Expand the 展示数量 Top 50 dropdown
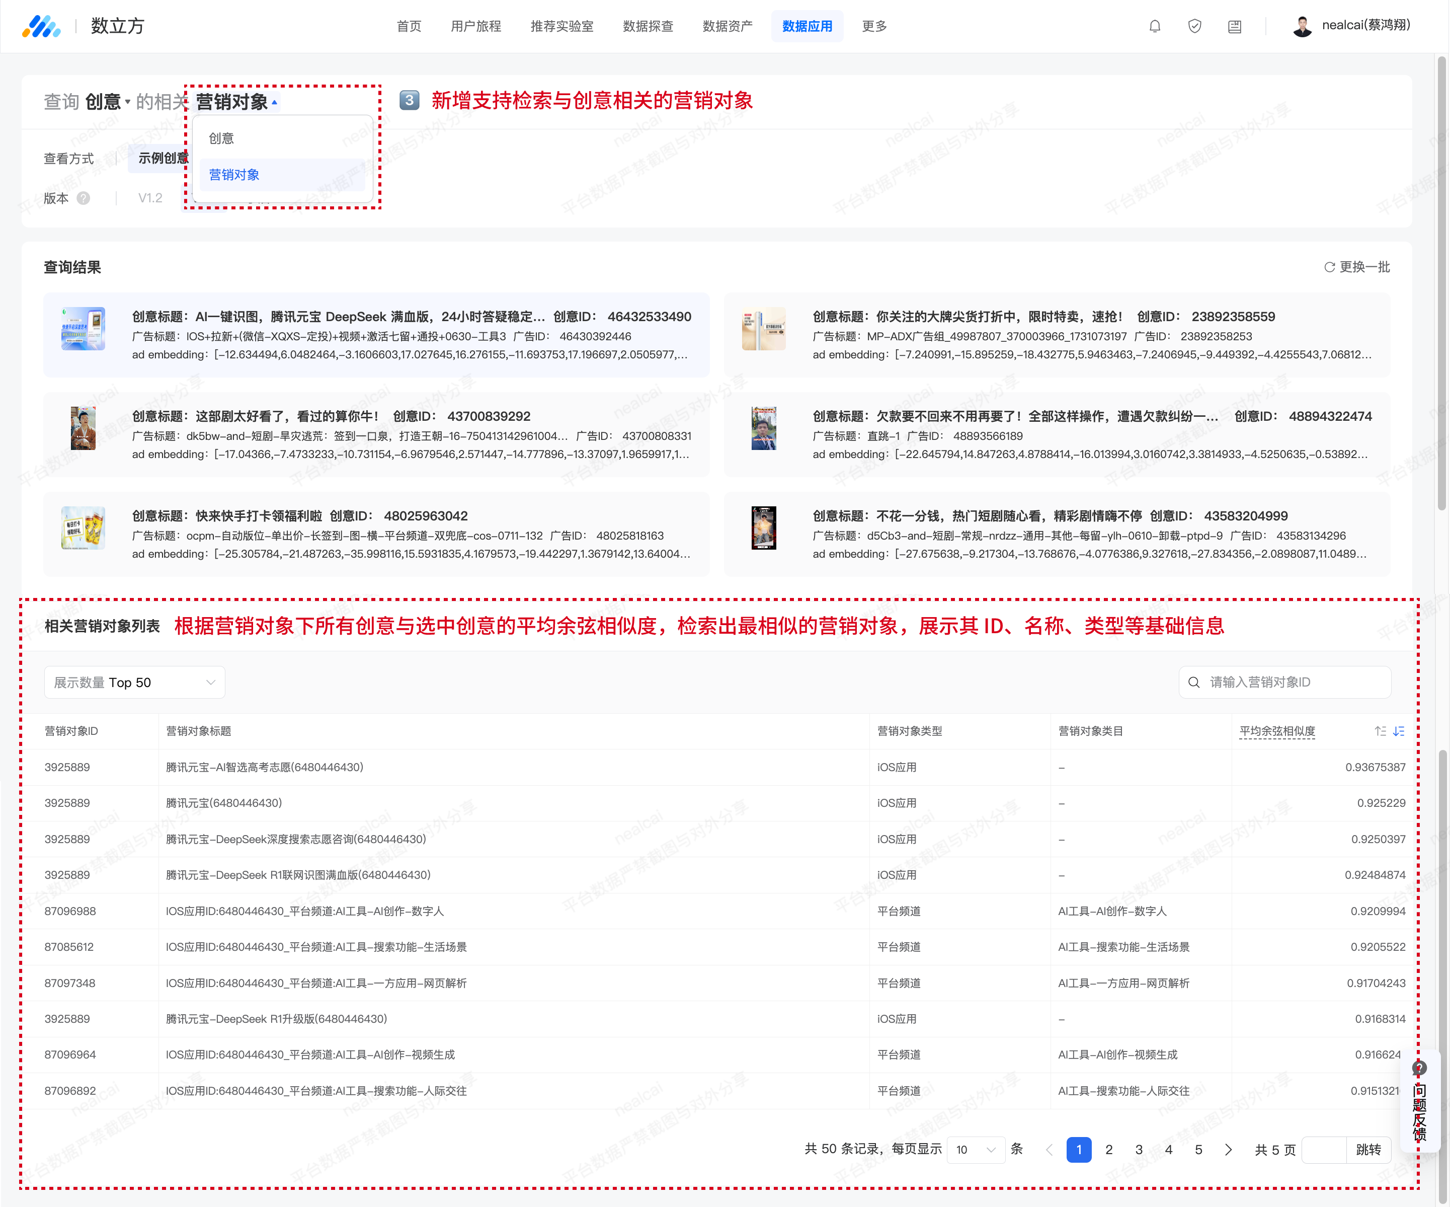This screenshot has height=1207, width=1450. click(135, 683)
